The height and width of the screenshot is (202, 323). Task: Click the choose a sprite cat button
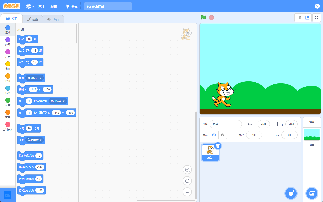pyautogui.click(x=291, y=193)
